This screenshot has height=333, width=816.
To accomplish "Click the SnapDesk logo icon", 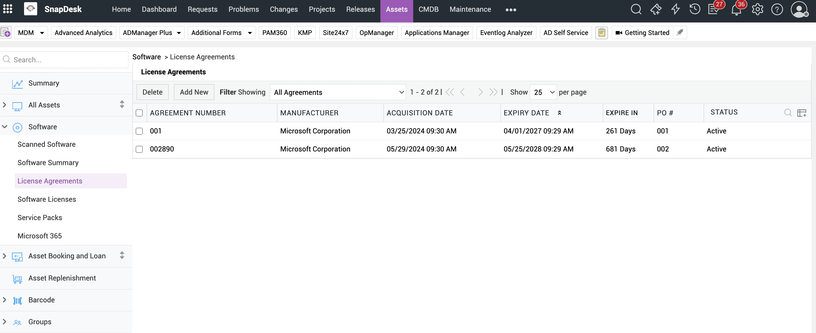I will click(x=30, y=9).
